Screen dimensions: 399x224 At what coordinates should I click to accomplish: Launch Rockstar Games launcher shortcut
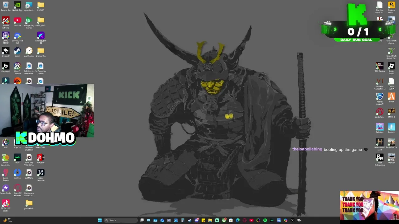pyautogui.click(x=392, y=7)
